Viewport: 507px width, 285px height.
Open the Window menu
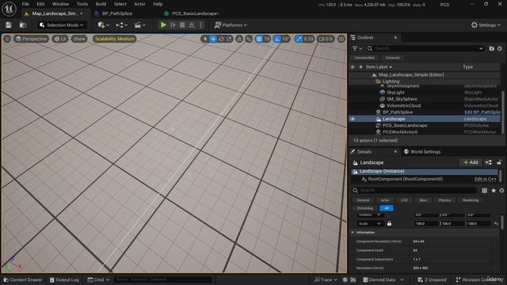[x=60, y=4]
